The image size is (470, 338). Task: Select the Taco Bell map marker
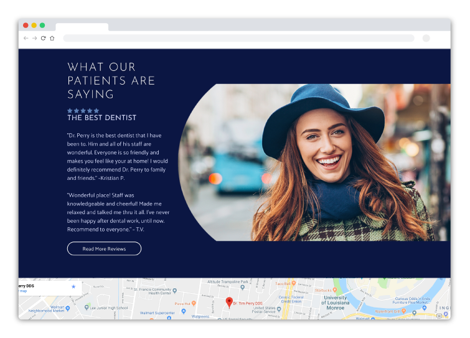[293, 283]
